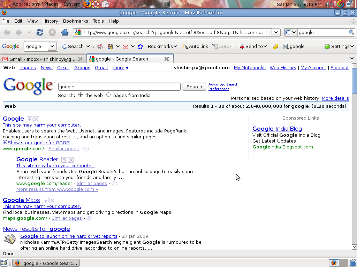Click the comment bubble beside maps.google.com

(x=89, y=218)
